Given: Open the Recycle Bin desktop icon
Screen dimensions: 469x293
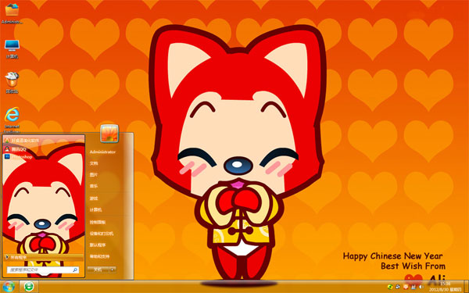Looking at the screenshot, I should pyautogui.click(x=12, y=83).
